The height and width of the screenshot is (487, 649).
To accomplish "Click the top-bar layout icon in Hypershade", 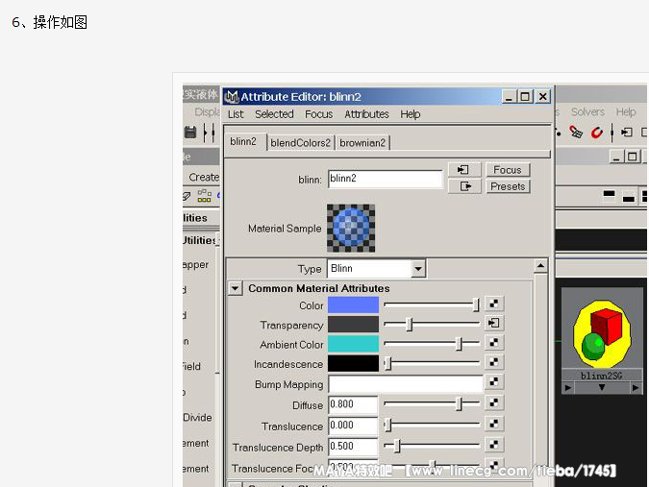I will pyautogui.click(x=609, y=196).
